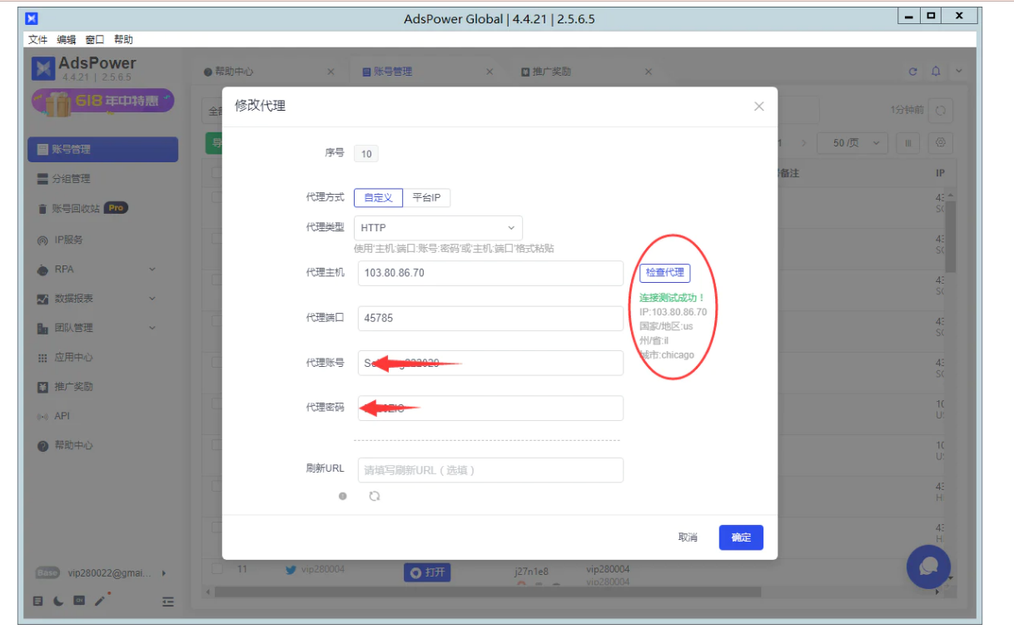Click the language icon in sidebar footer

(x=79, y=601)
